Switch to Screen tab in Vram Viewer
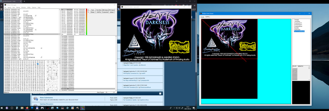 [203, 17]
